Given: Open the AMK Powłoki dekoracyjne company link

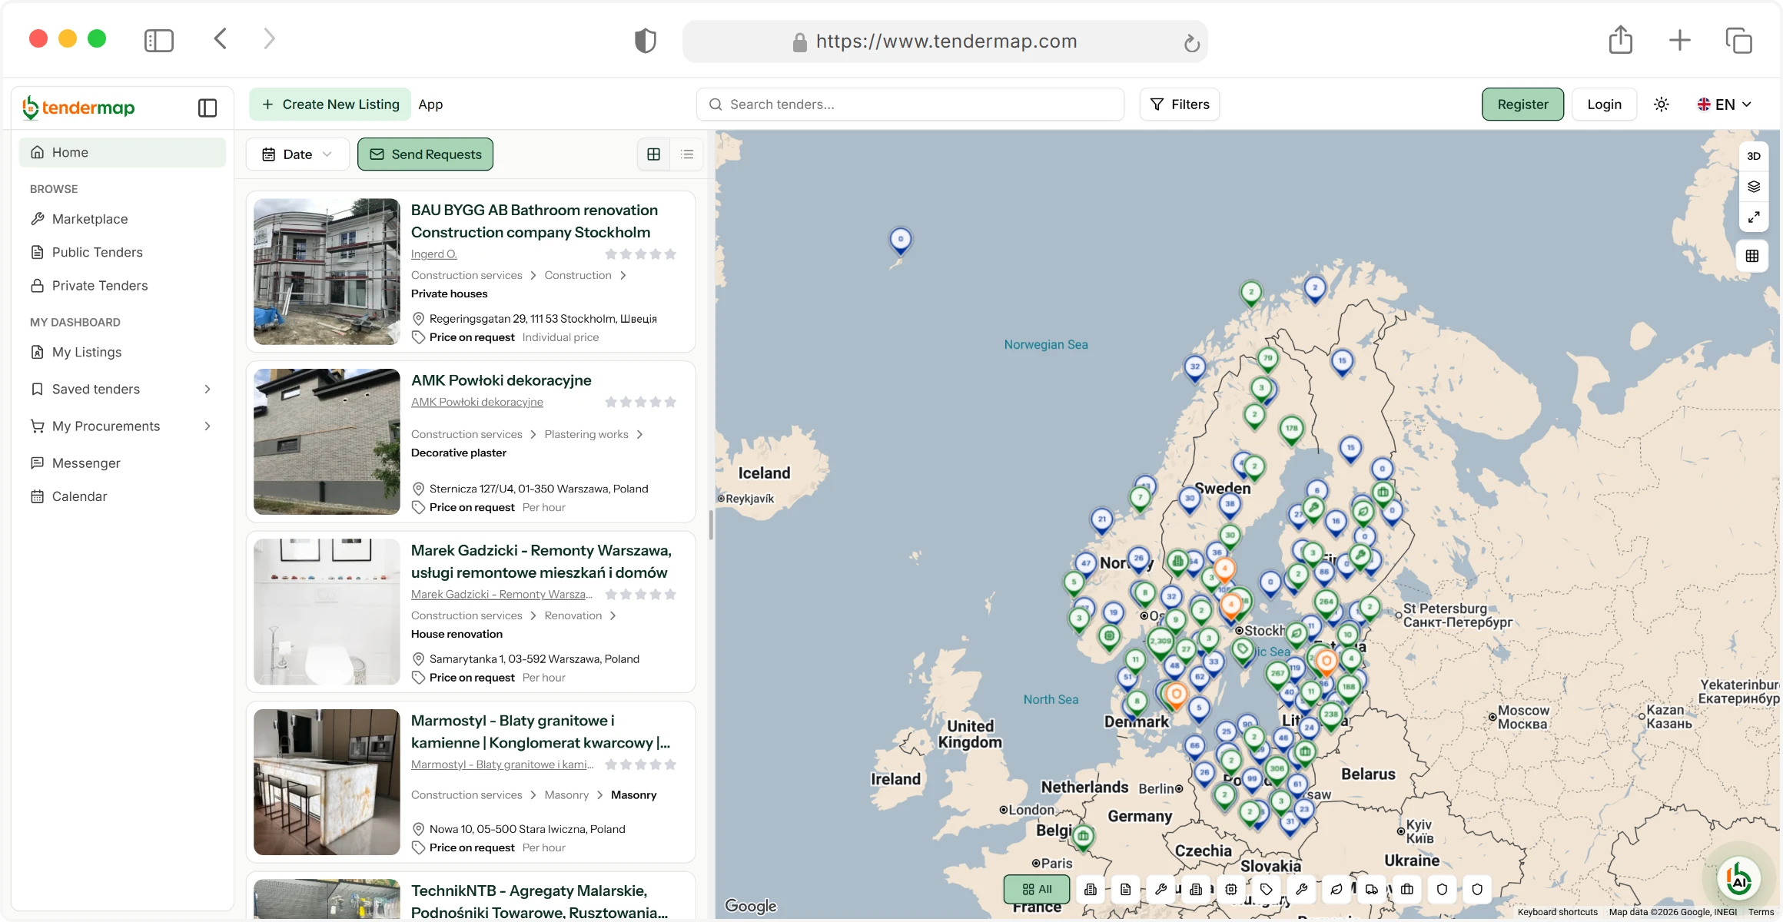Looking at the screenshot, I should coord(477,402).
